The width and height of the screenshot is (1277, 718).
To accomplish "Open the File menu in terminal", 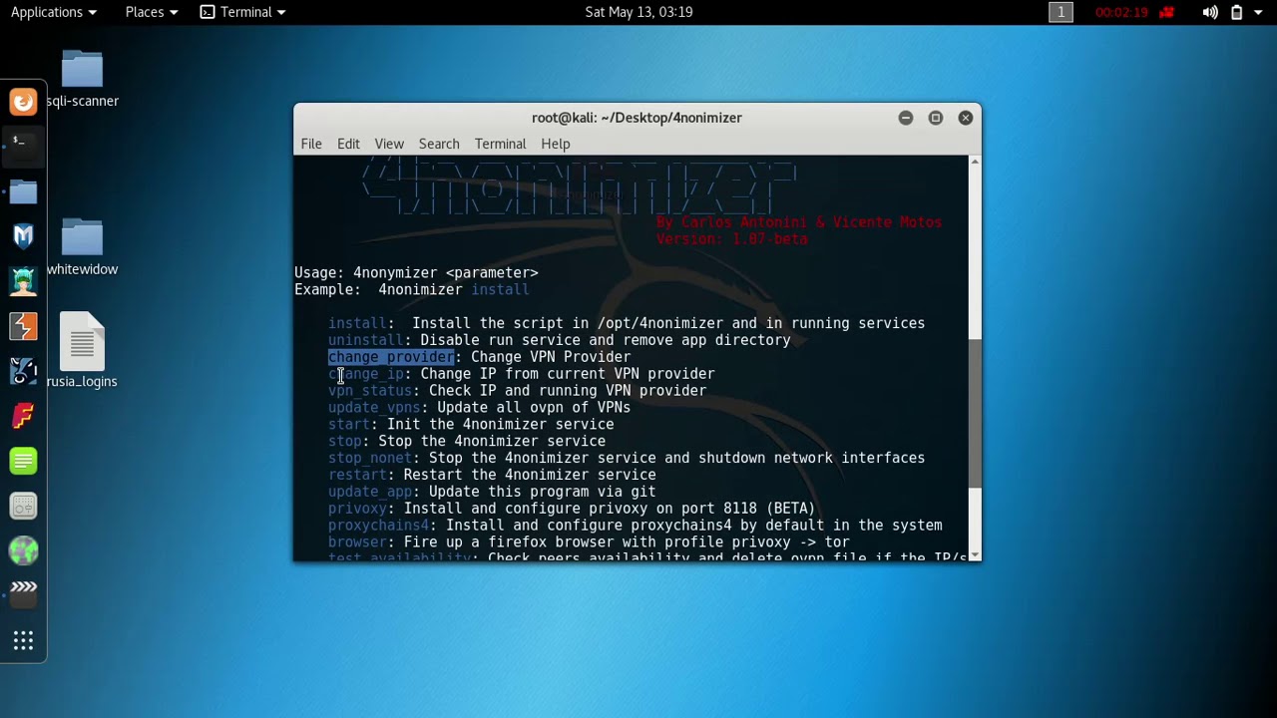I will 311,144.
